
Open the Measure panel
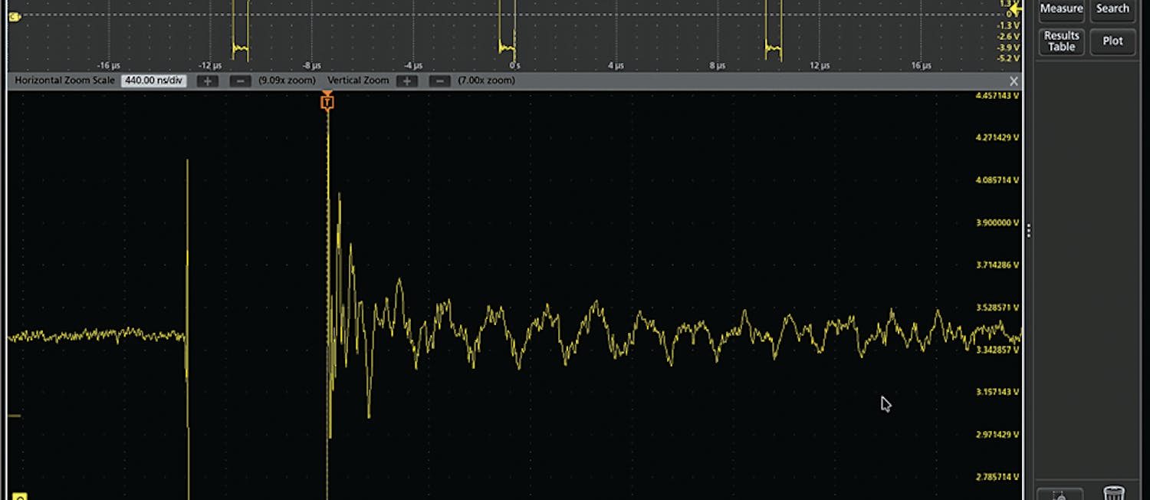pos(1061,8)
